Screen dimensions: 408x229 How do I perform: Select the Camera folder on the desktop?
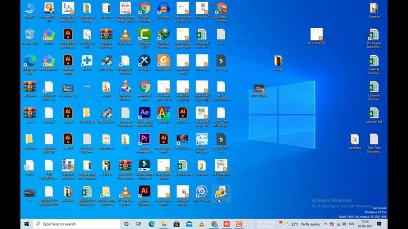pos(374,10)
